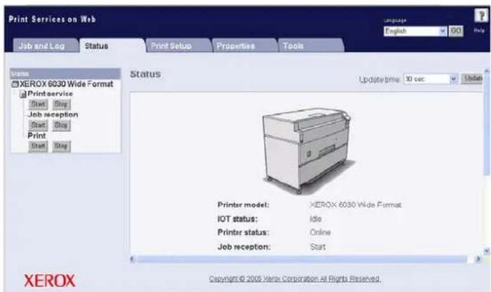The height and width of the screenshot is (292, 491).
Task: Open the Update time dropdown
Action: pos(431,79)
